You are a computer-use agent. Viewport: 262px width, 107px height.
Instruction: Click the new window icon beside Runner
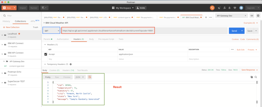pyautogui.click(x=44, y=8)
